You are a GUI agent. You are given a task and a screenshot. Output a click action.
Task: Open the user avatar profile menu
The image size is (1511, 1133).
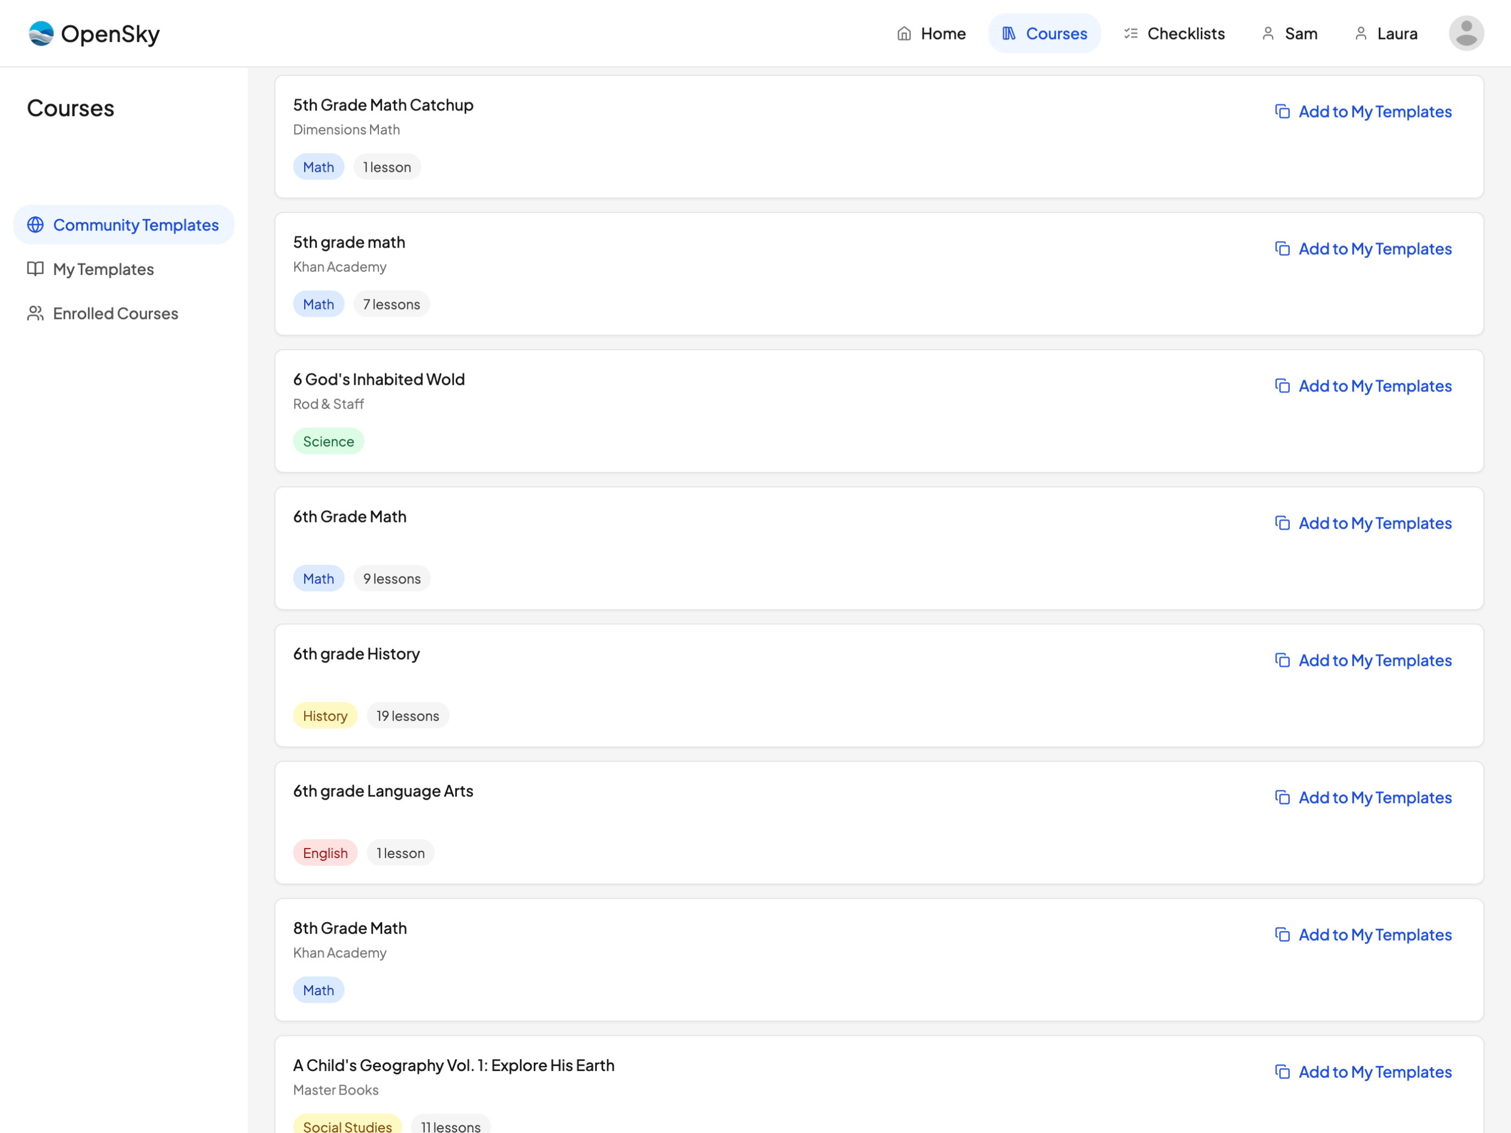point(1466,33)
